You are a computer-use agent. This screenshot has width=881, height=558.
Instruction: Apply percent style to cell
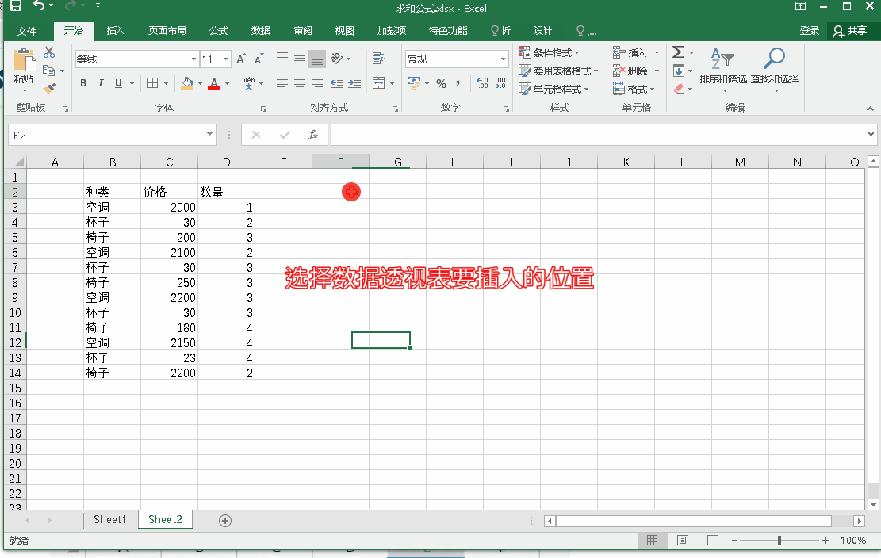(x=441, y=83)
